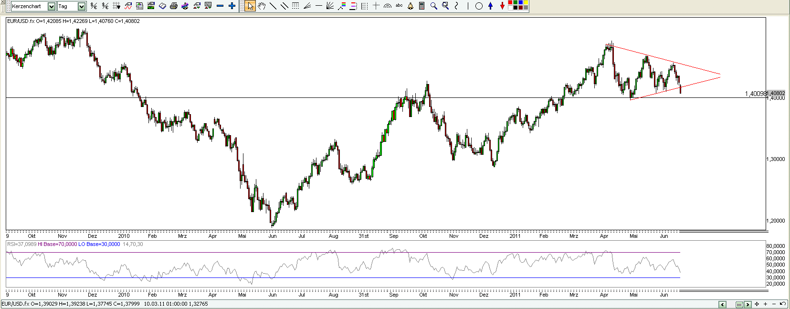Place a blue up arrow marker

tap(490, 6)
